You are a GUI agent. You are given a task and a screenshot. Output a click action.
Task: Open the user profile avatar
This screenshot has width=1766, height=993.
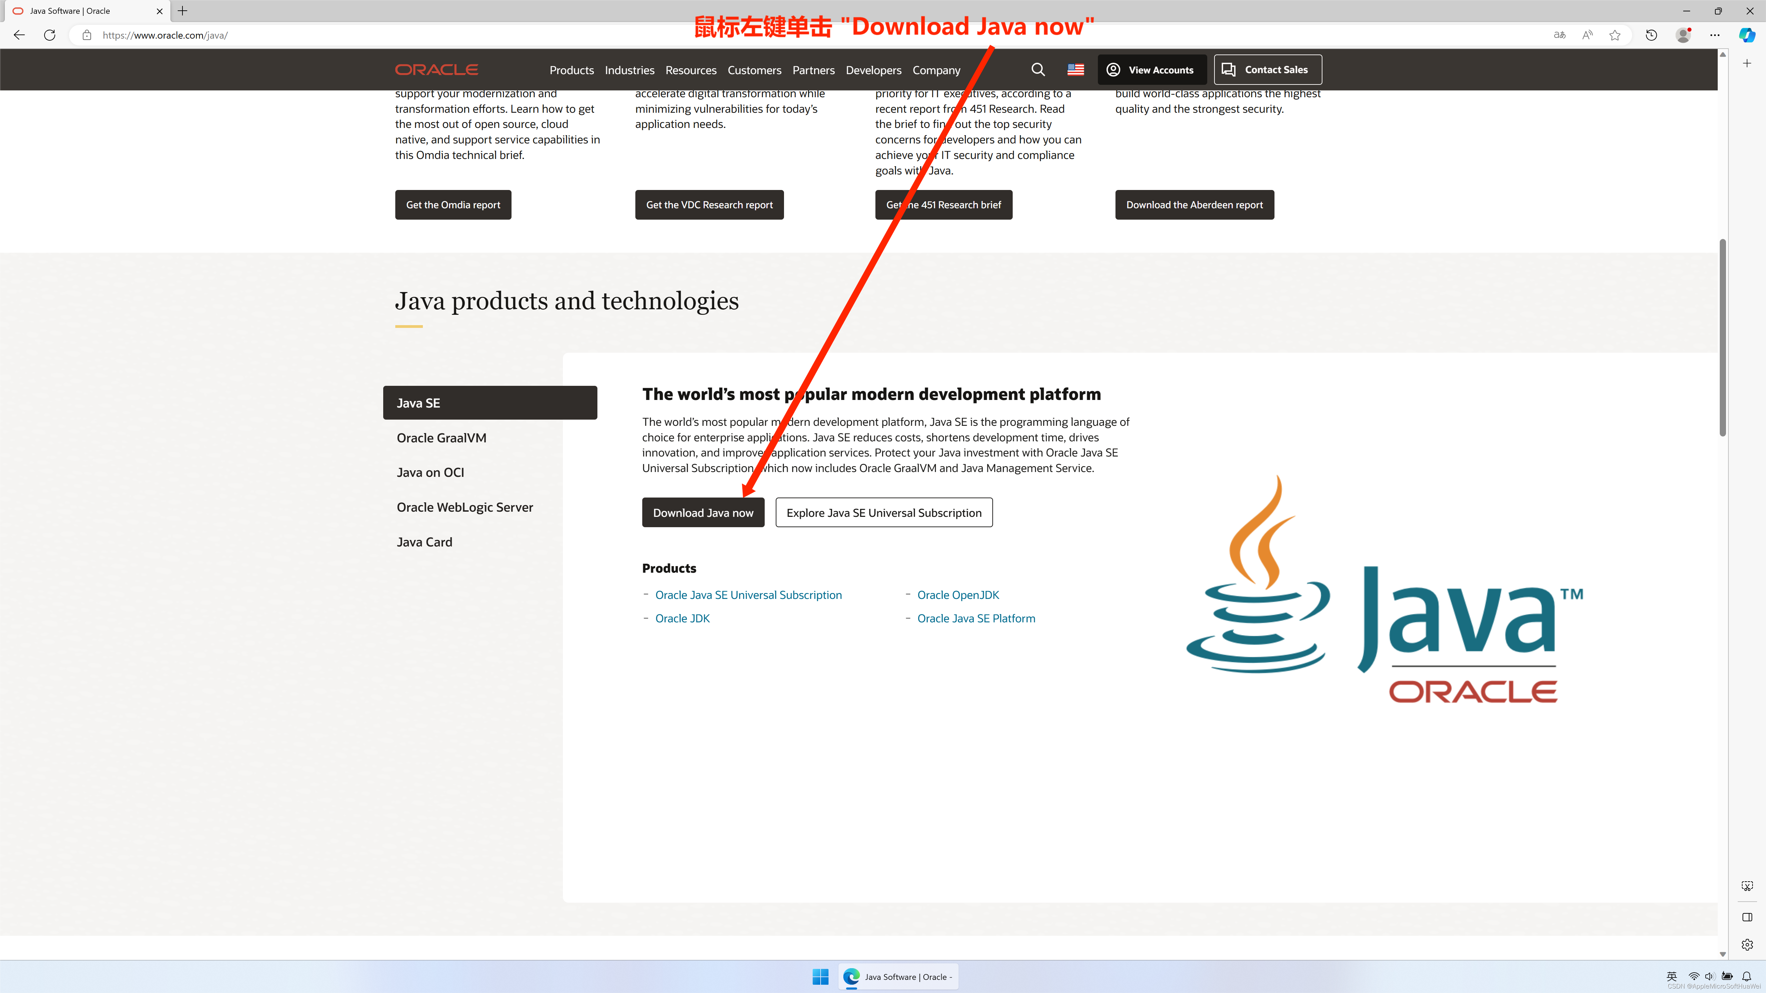coord(1683,35)
